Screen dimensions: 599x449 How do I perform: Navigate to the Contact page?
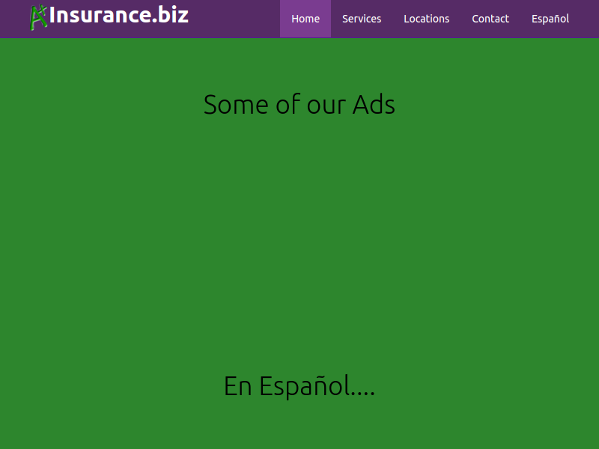click(x=490, y=19)
